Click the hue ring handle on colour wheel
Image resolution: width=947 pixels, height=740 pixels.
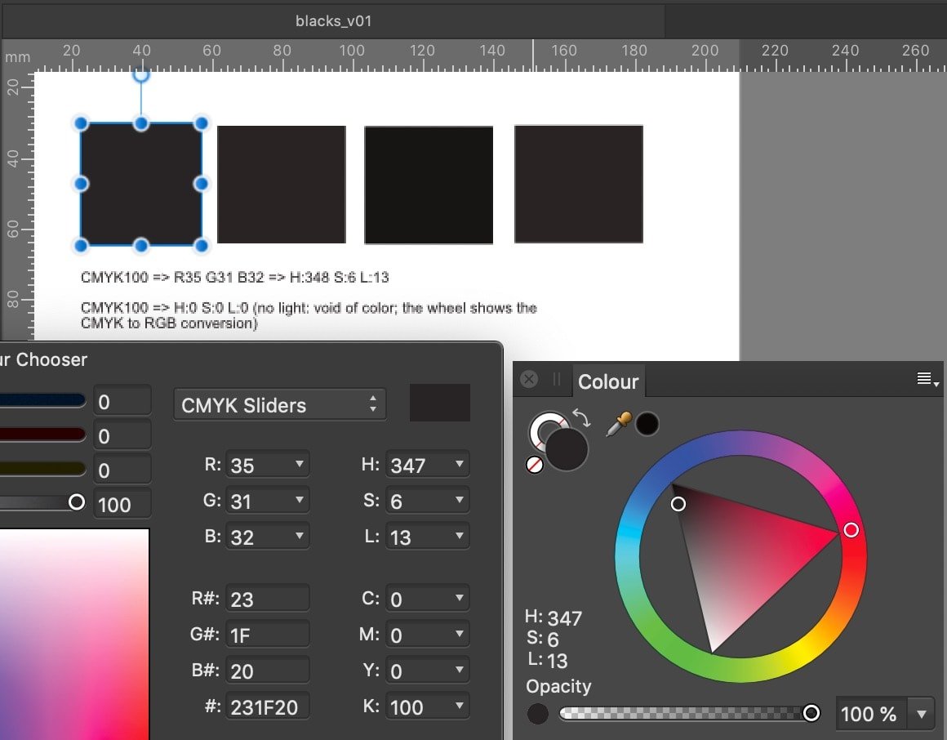pyautogui.click(x=851, y=530)
